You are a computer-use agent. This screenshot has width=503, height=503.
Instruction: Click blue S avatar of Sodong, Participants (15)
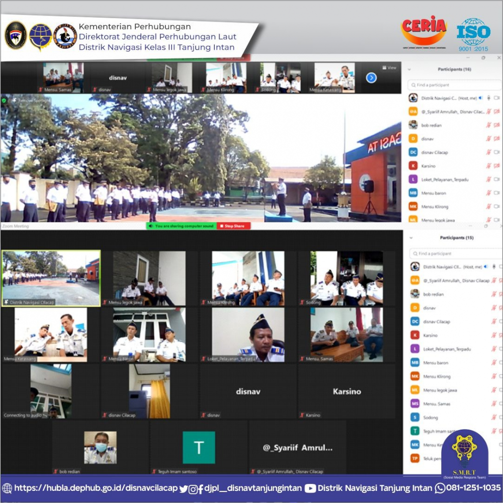click(x=415, y=417)
